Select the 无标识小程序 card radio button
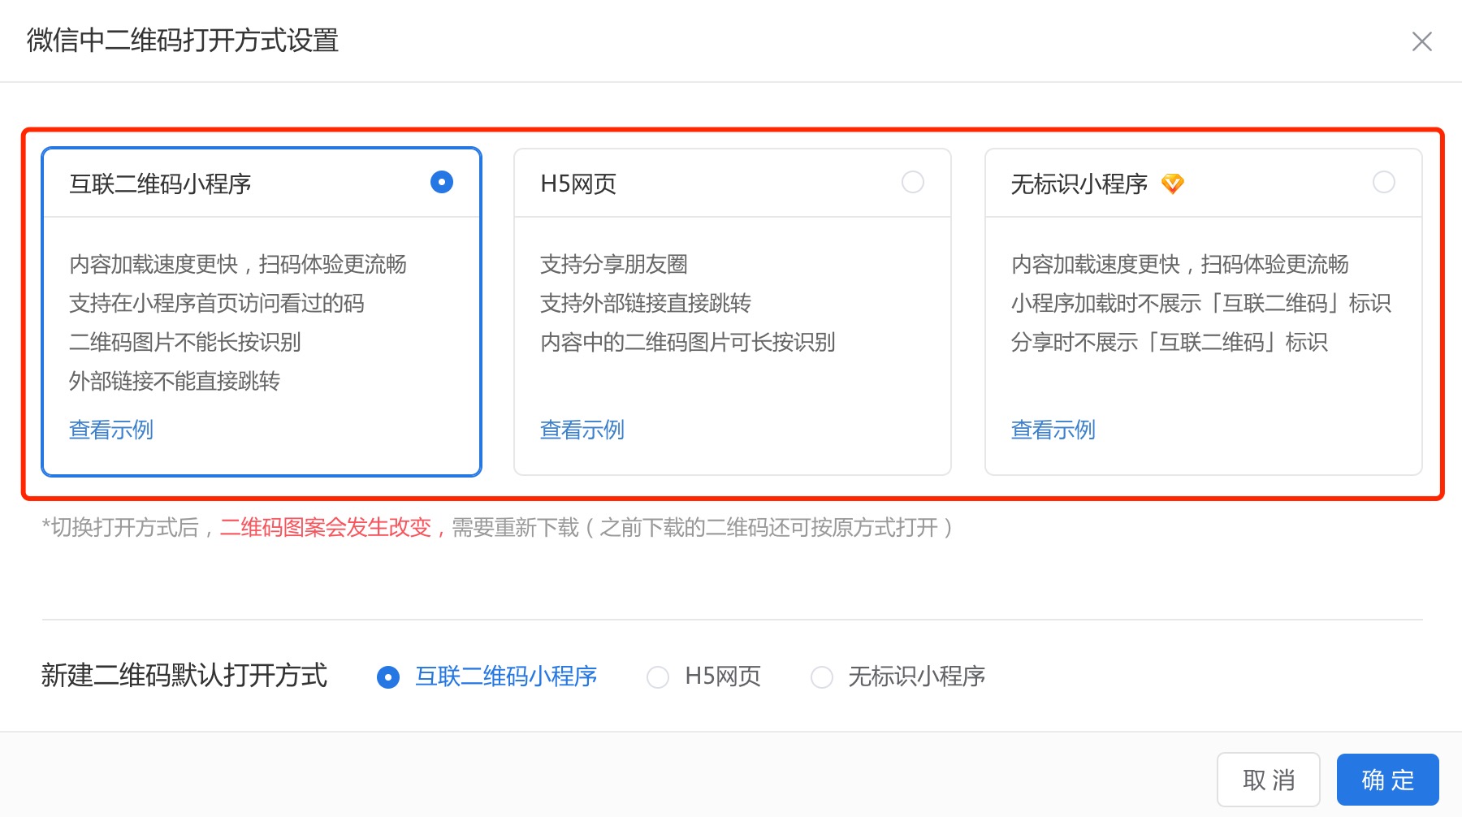Viewport: 1462px width, 817px height. click(x=1384, y=182)
